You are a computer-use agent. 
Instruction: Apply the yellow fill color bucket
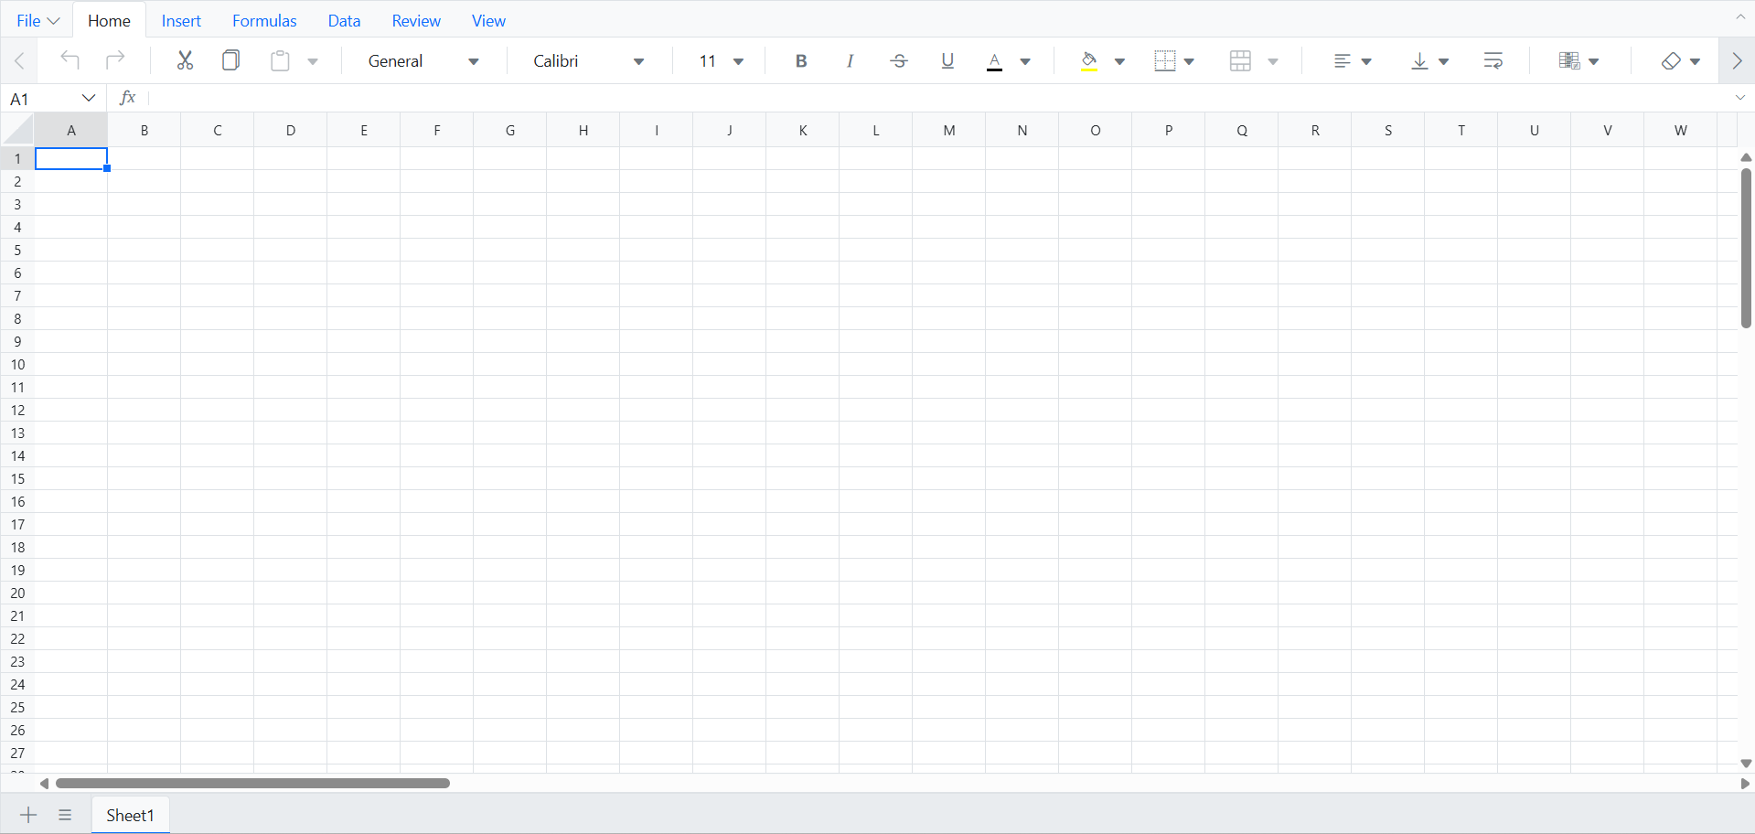(1088, 60)
